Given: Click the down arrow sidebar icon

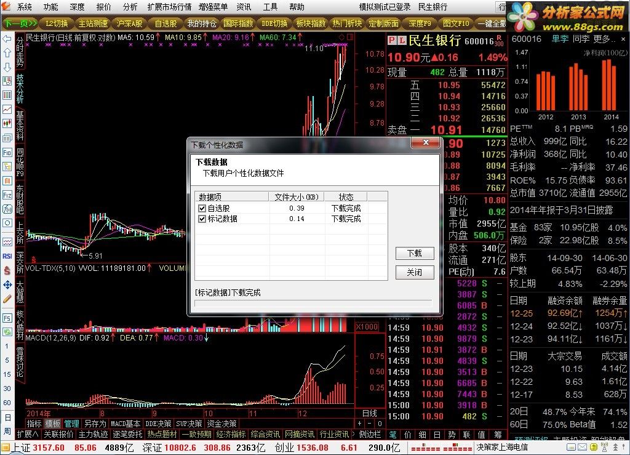Looking at the screenshot, I should coord(7,66).
